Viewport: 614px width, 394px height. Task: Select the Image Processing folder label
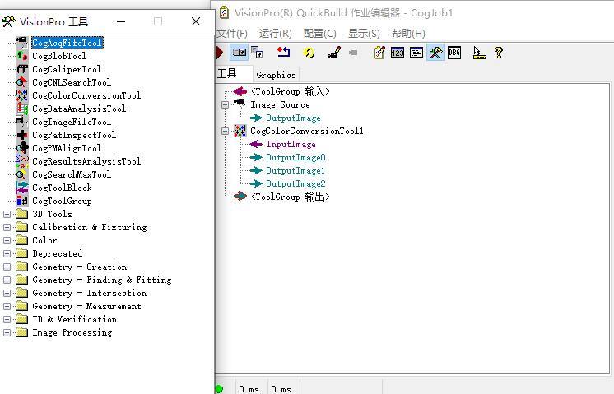72,332
